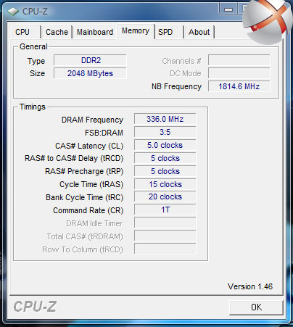Click the Timings group heading
This screenshot has width=293, height=327.
point(33,107)
